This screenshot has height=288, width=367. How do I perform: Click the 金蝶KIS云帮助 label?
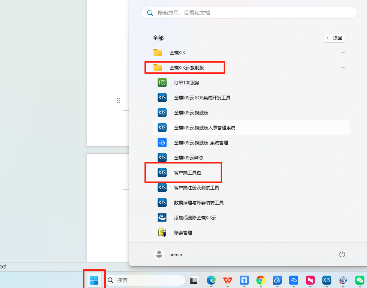tap(188, 157)
